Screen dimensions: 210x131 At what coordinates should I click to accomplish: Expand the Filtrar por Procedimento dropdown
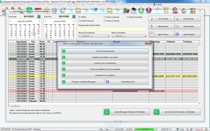coord(108,36)
